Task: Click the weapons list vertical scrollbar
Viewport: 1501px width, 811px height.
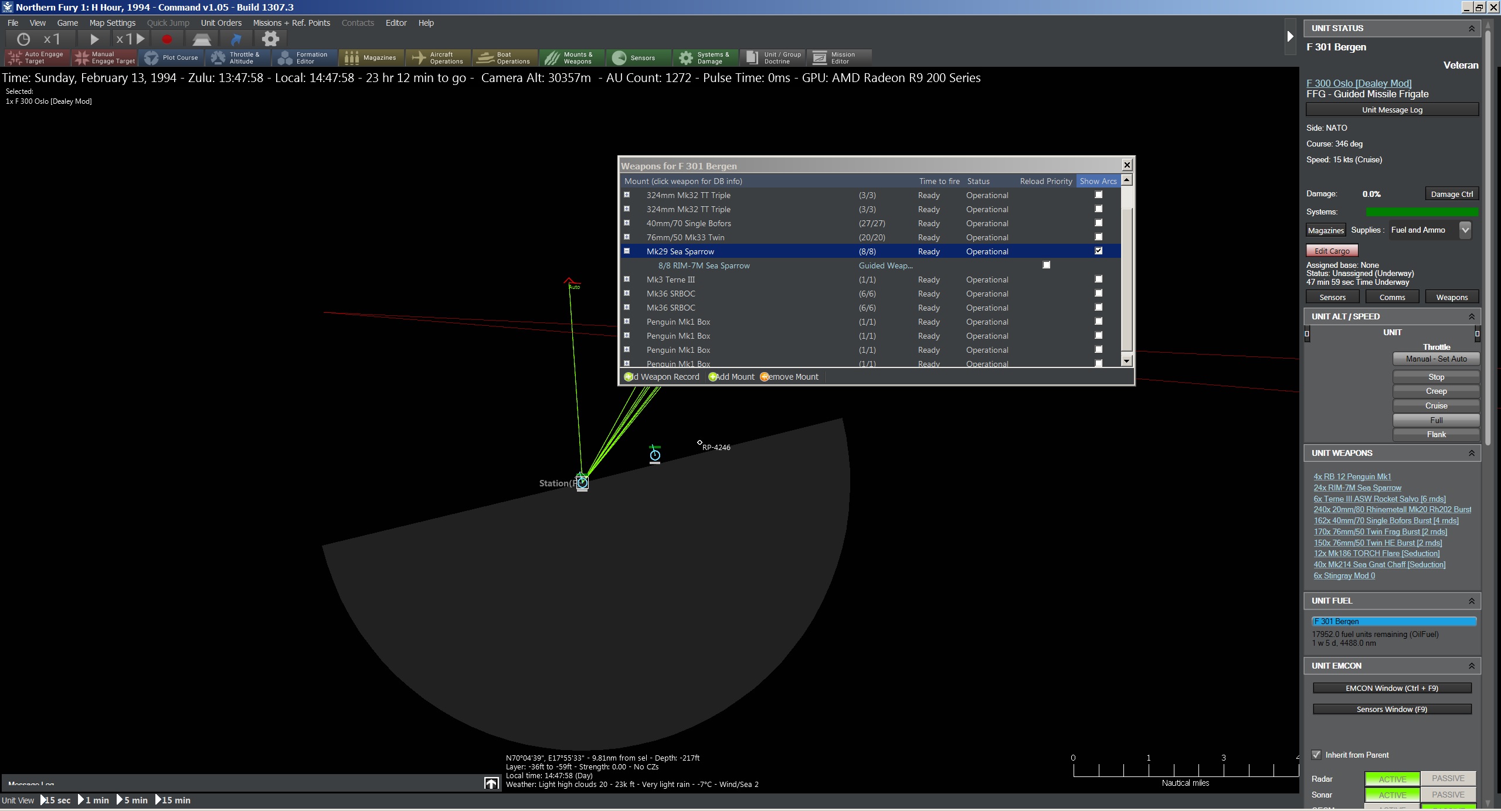Action: click(1126, 270)
